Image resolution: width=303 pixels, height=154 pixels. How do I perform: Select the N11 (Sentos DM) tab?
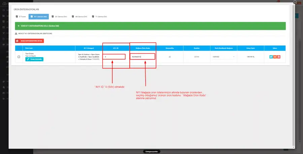[39, 16]
